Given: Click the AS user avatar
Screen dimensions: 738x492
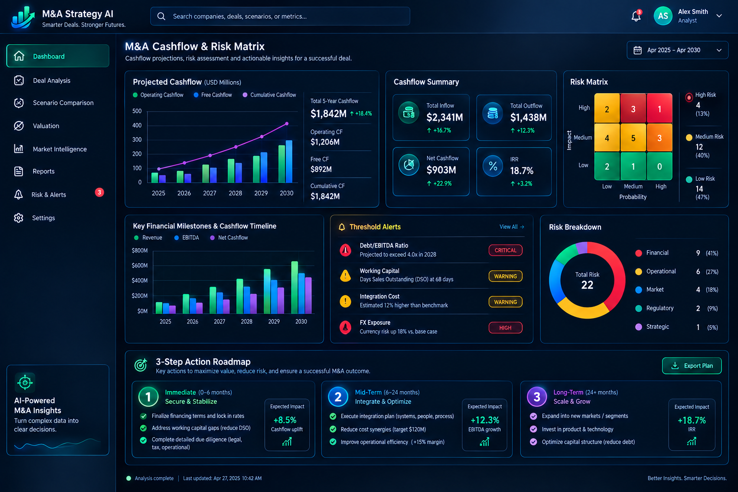Looking at the screenshot, I should (x=663, y=16).
